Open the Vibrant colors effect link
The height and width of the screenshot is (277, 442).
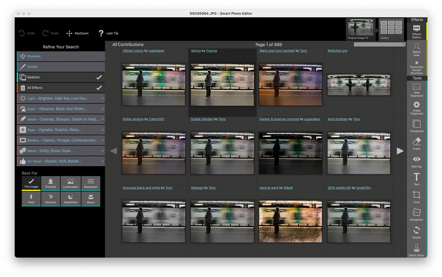[133, 51]
